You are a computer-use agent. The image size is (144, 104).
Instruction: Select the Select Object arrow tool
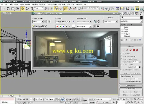coord(4,8)
